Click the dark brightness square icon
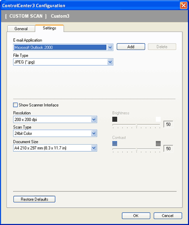 click(115, 119)
